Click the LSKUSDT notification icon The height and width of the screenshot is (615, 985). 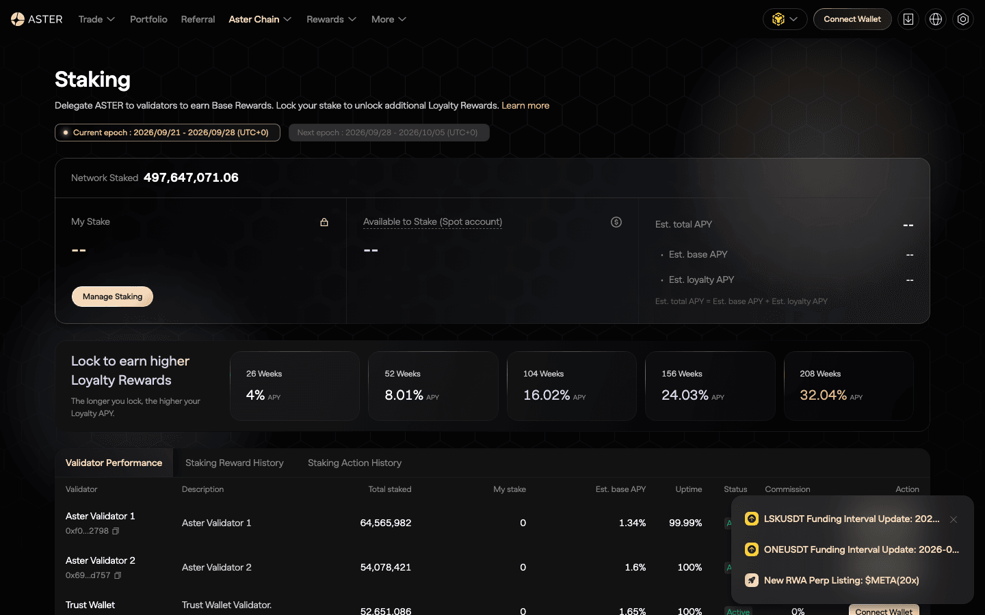tap(752, 519)
